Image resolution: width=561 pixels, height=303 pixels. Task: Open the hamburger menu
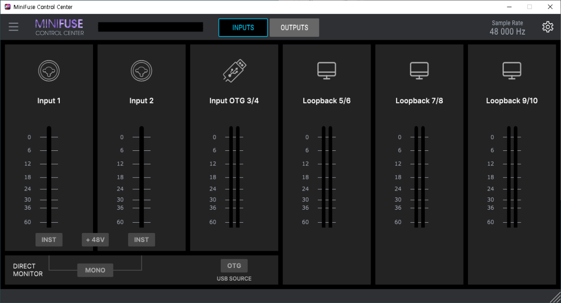click(x=14, y=27)
